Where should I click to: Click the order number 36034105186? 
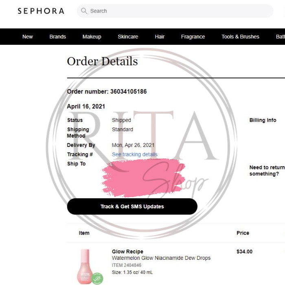(x=128, y=92)
